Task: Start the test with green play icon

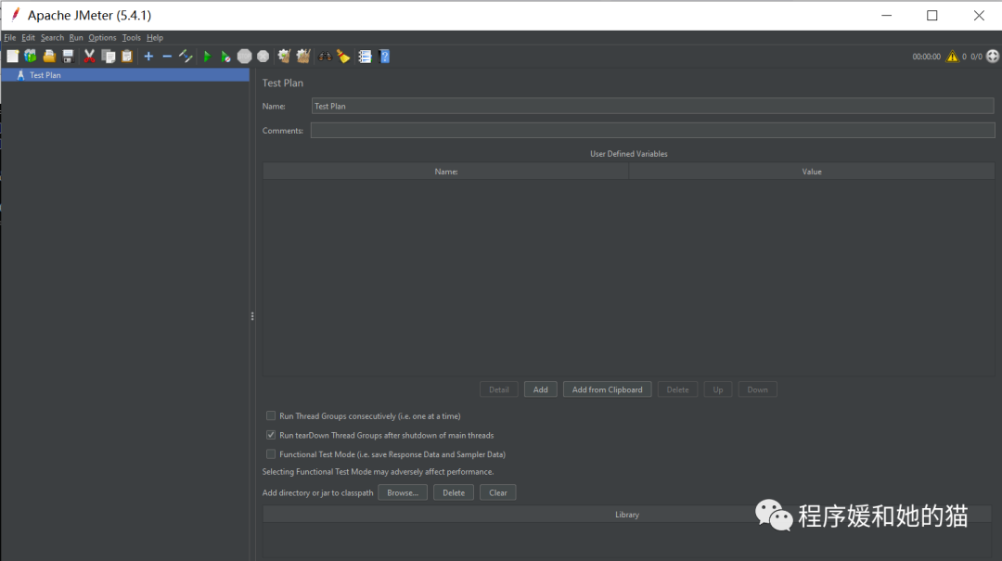Action: point(207,57)
